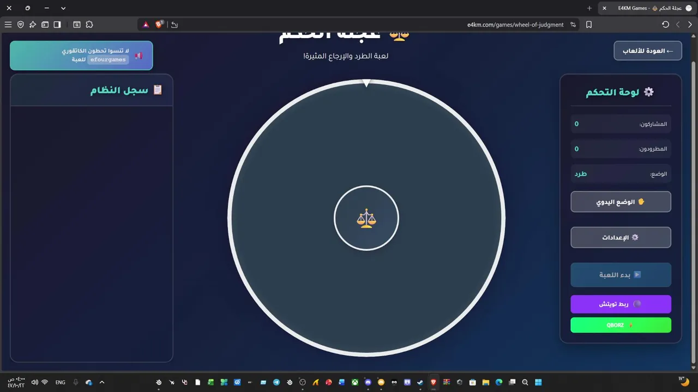Open the Xbox app in the taskbar
The image size is (698, 392).
click(355, 382)
